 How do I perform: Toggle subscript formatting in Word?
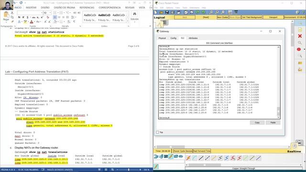[x=38, y=17]
